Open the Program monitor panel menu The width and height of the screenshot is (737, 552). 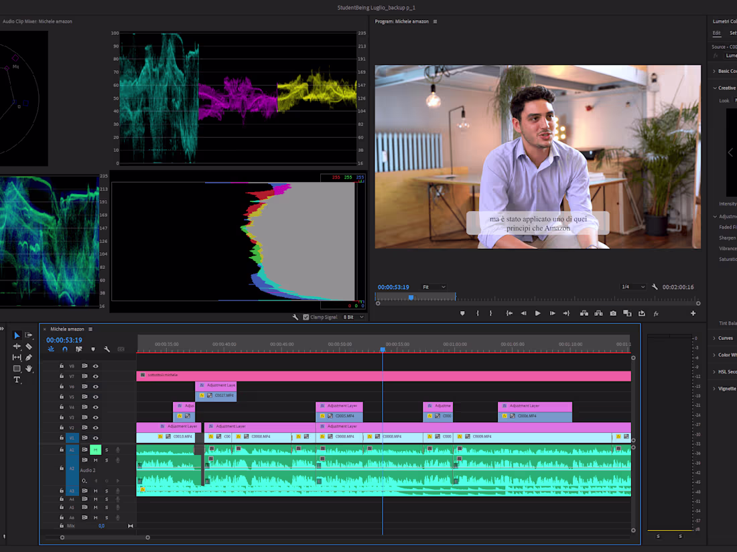(435, 21)
